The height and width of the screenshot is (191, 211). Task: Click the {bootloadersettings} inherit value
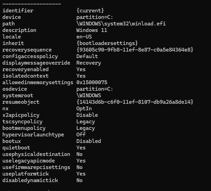click(107, 43)
